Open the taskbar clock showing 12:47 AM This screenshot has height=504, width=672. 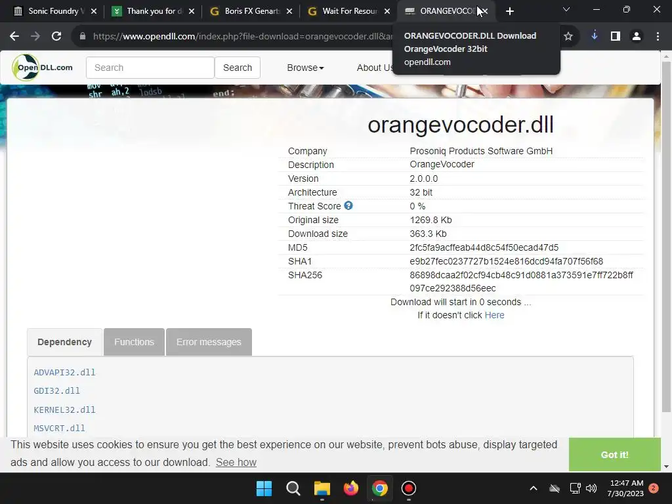coord(625,488)
